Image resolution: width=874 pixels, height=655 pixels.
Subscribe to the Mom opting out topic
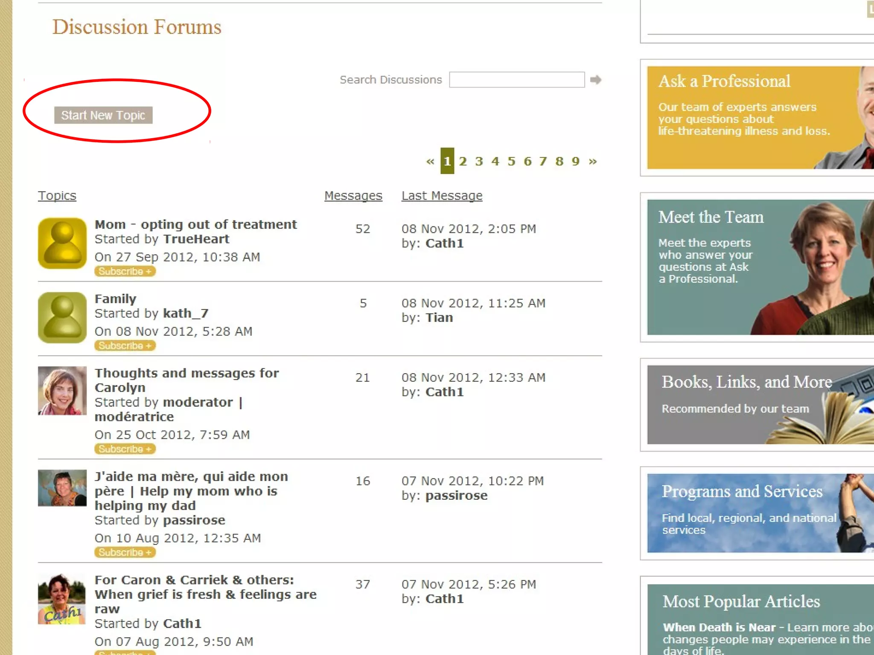coord(125,271)
